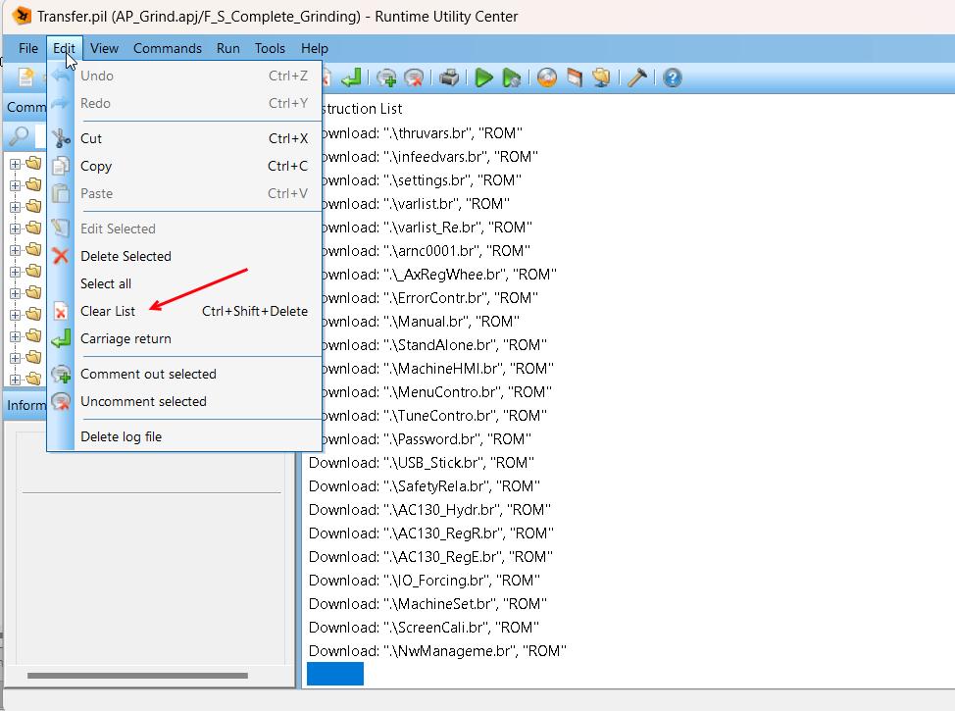Select the ".\infeedvars.br" instruction line
This screenshot has width=955, height=711.
[x=430, y=157]
